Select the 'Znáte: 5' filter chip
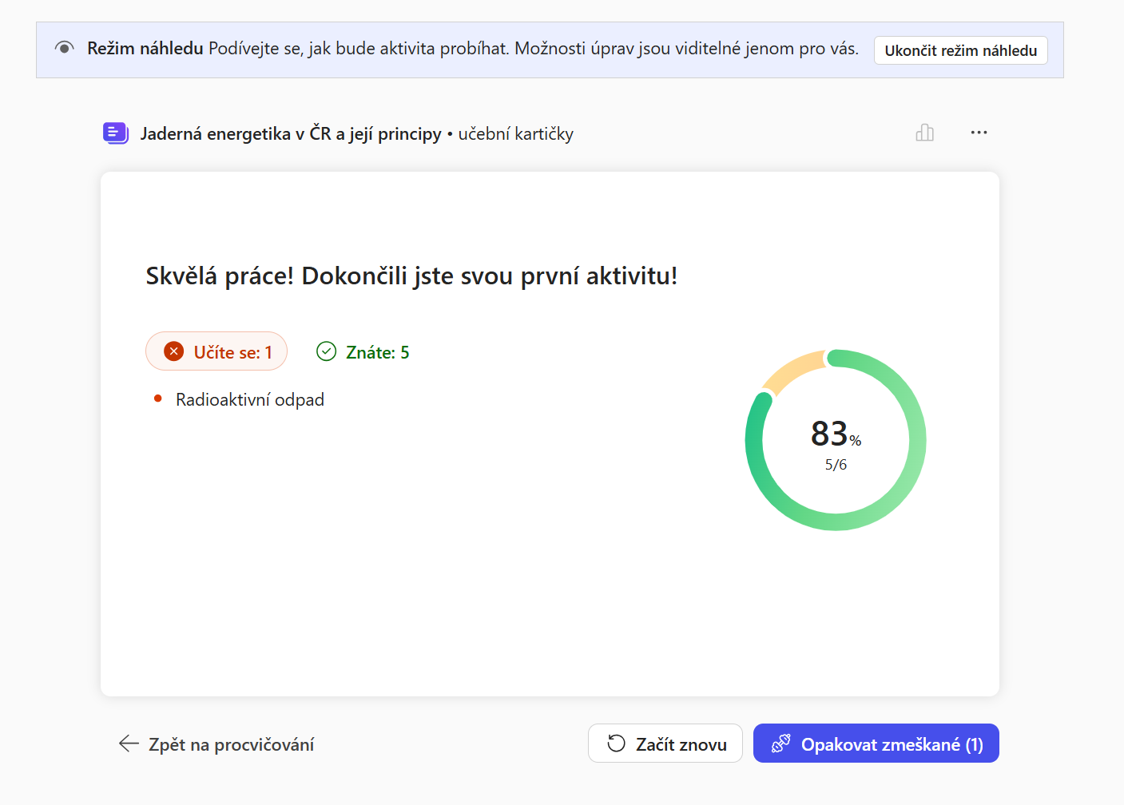This screenshot has width=1124, height=805. pyautogui.click(x=363, y=352)
